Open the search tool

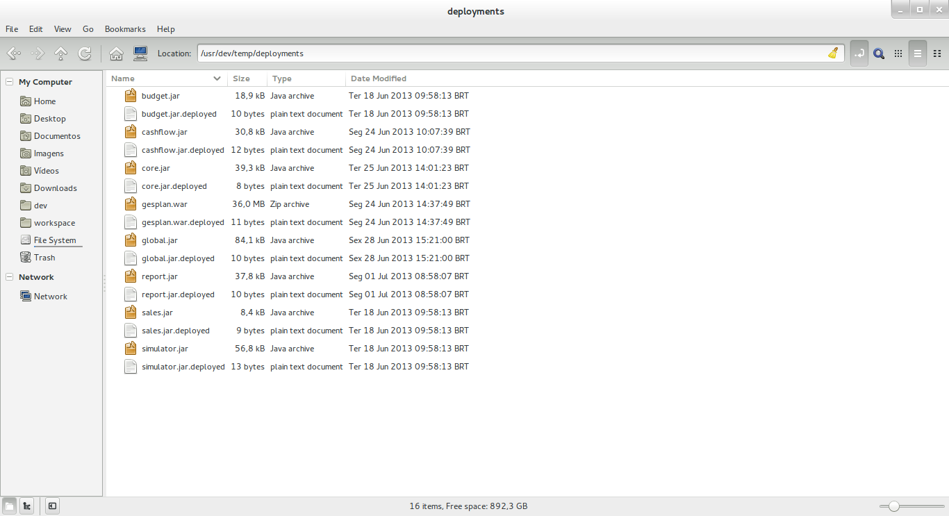(x=879, y=53)
